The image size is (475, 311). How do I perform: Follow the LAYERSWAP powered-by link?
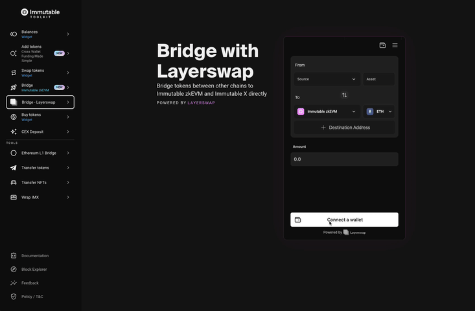pos(201,103)
